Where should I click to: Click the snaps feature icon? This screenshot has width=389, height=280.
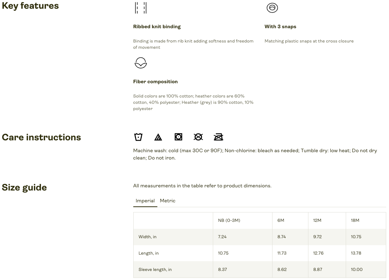point(272,8)
